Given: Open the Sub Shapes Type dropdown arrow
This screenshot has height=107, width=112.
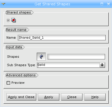Looking at the screenshot, I should 102,65.
